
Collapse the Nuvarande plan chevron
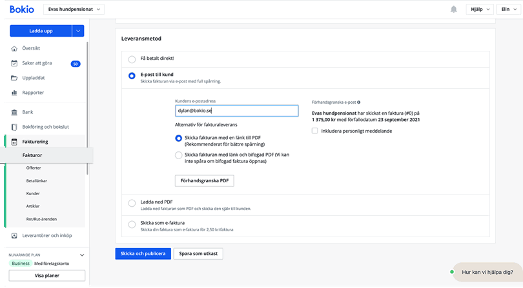tap(82, 255)
